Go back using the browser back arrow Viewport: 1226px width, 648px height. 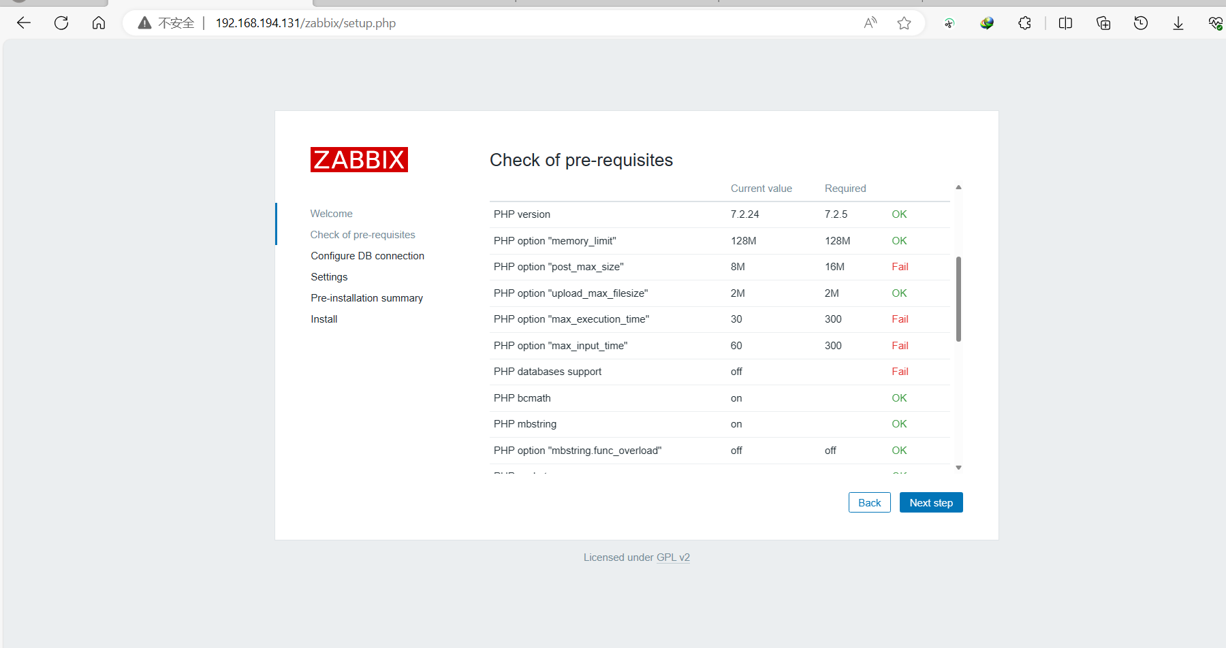(24, 23)
